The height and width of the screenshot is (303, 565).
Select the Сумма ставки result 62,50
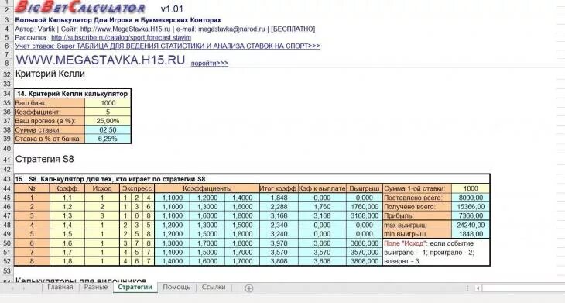tap(108, 130)
